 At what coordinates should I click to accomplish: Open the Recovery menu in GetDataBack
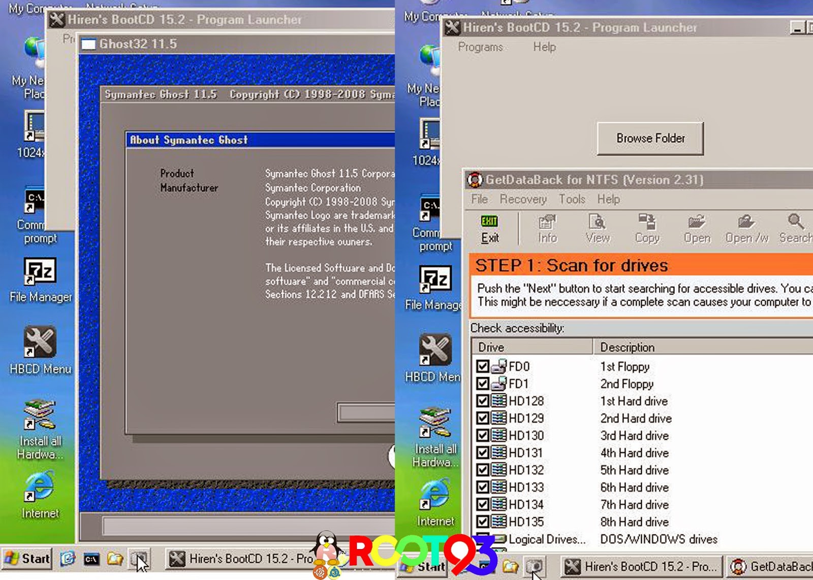523,199
